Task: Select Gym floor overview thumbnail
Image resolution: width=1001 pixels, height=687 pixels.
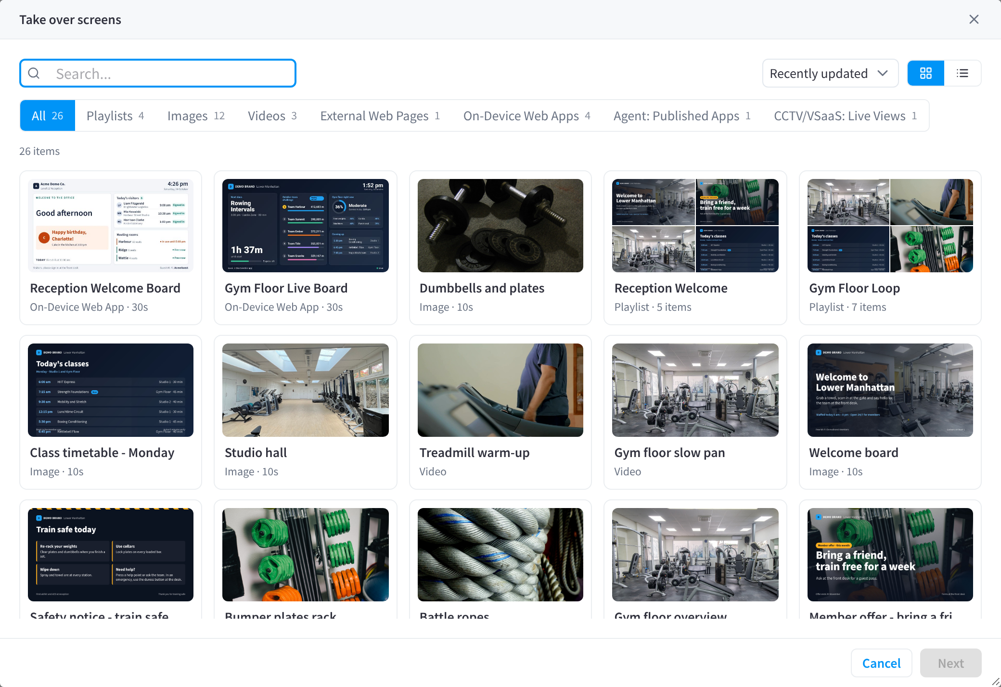Action: 695,555
